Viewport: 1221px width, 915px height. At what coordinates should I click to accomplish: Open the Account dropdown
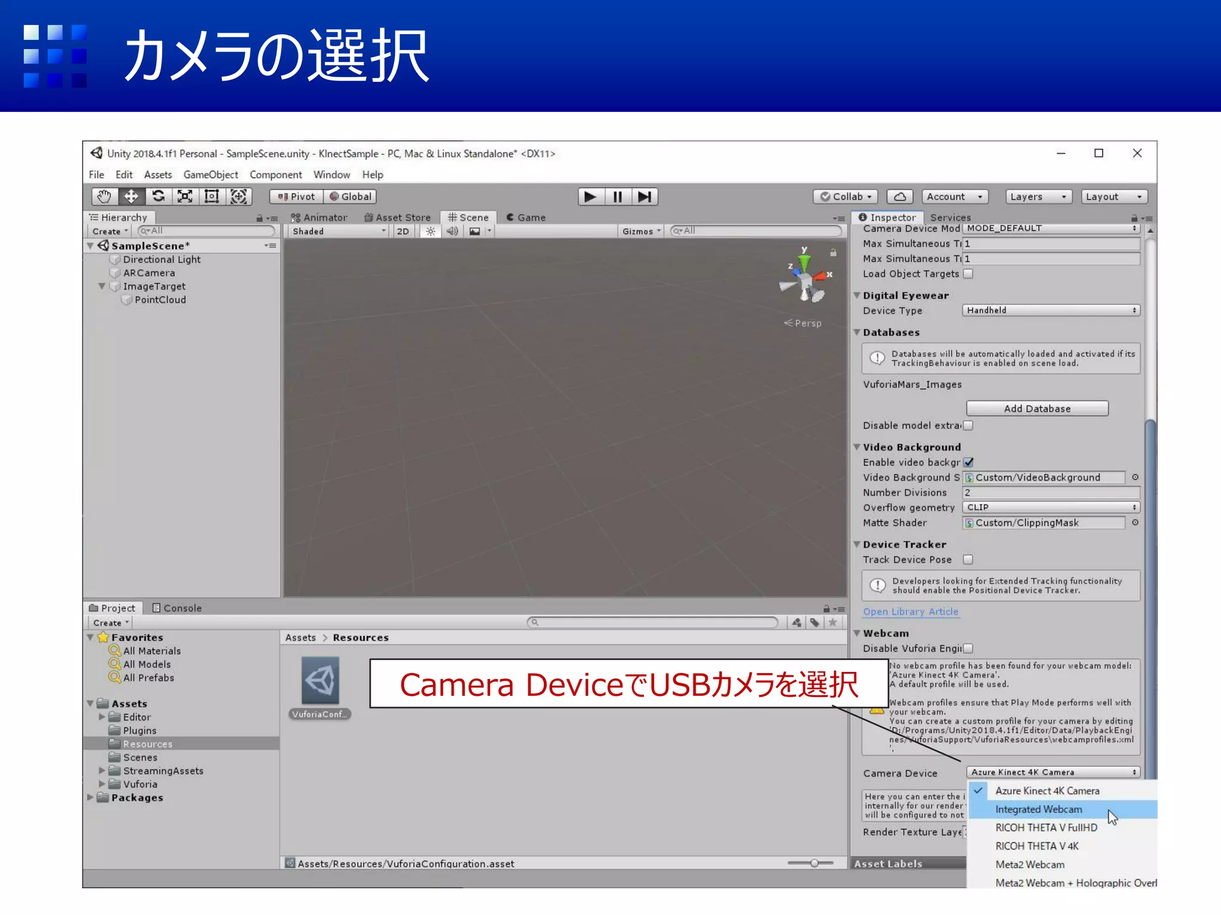tap(955, 197)
